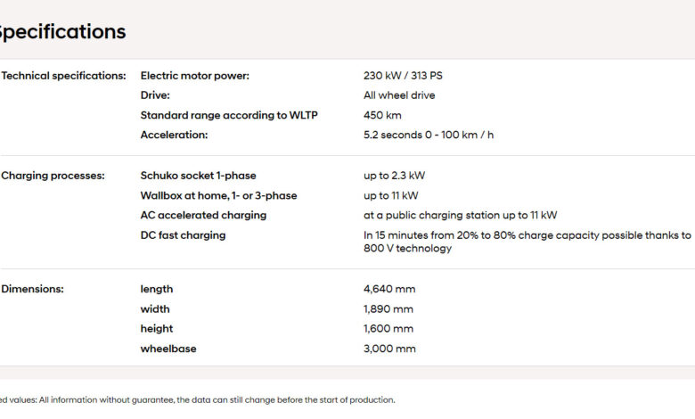The width and height of the screenshot is (695, 419).
Task: Select the up to 2.3 kW value
Action: pos(395,176)
